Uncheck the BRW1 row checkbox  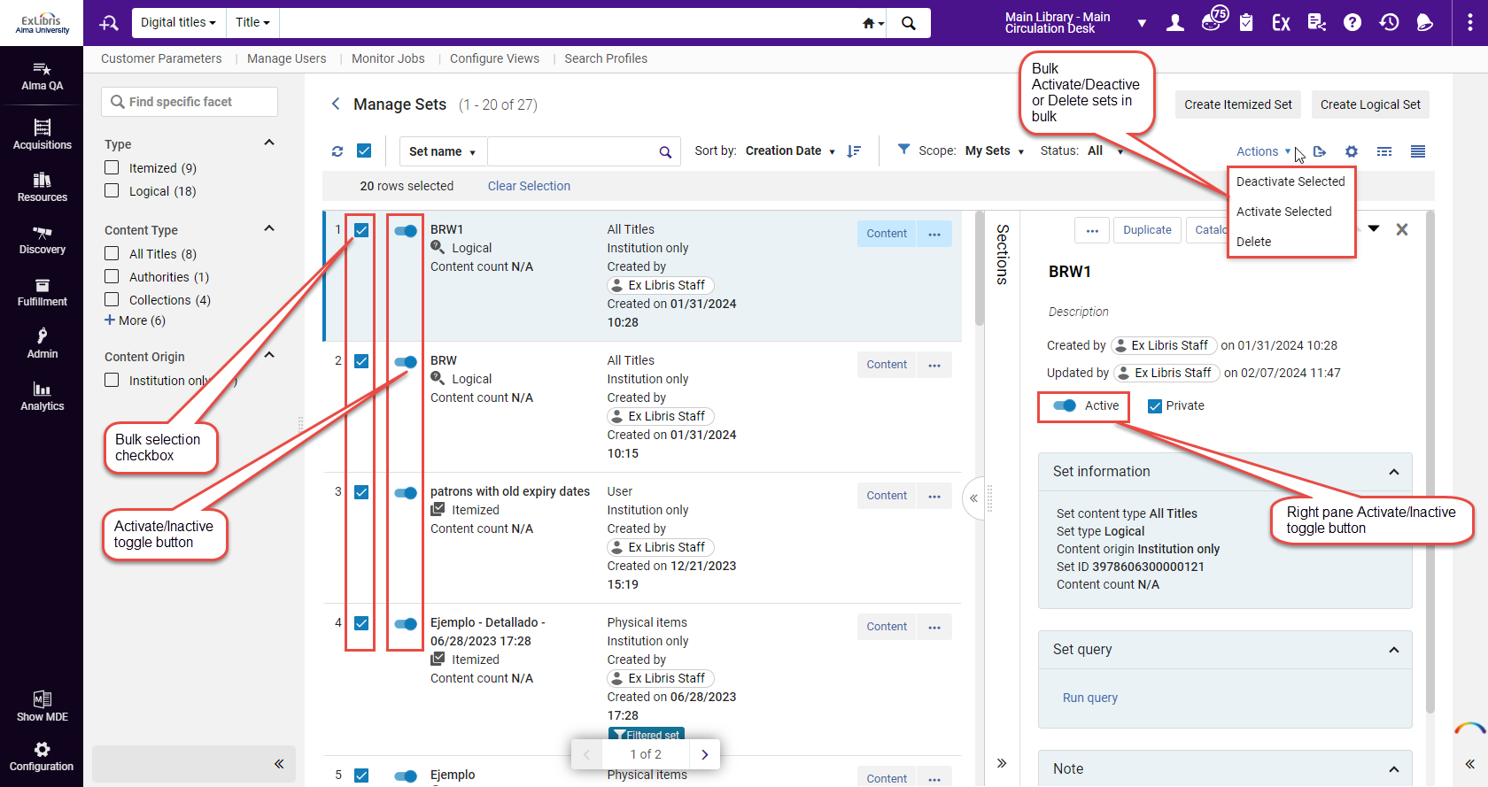[361, 230]
